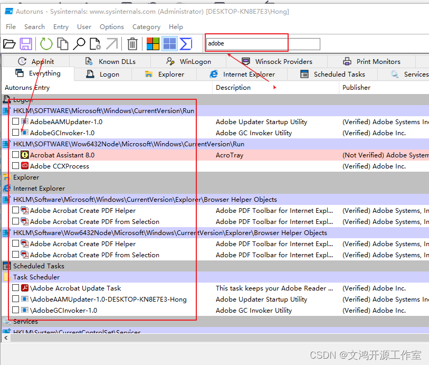Toggle the Adobe CCXProcess checkbox
The height and width of the screenshot is (365, 429).
[x=16, y=166]
